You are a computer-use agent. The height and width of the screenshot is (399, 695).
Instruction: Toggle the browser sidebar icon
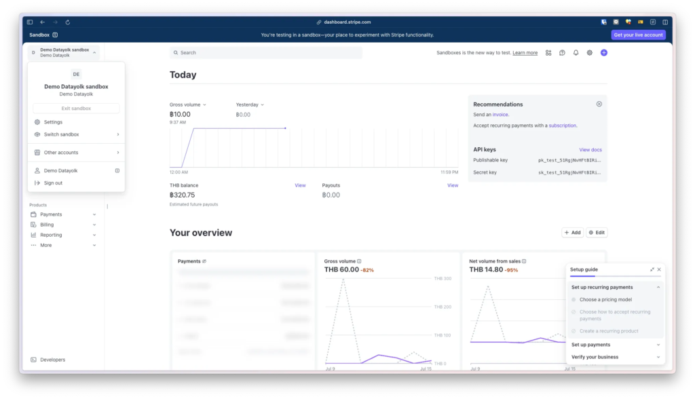(30, 22)
